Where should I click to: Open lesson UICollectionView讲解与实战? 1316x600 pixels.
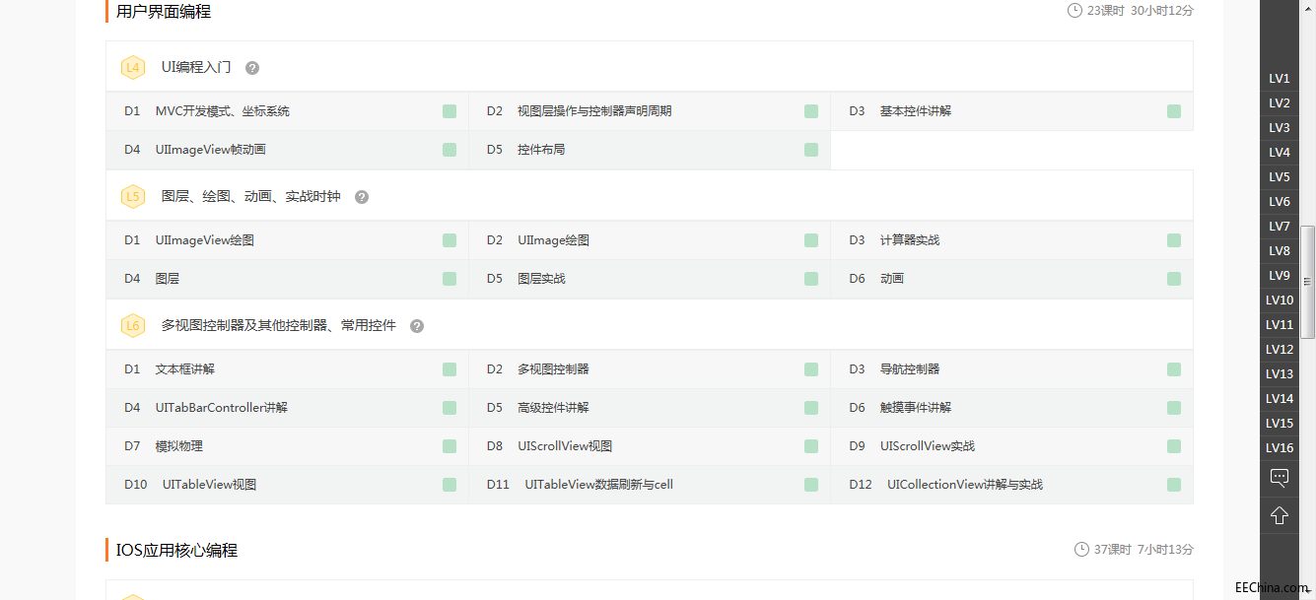pyautogui.click(x=964, y=485)
